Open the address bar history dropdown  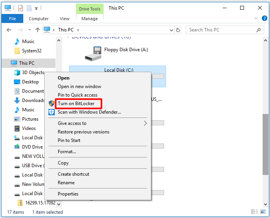pos(171,30)
